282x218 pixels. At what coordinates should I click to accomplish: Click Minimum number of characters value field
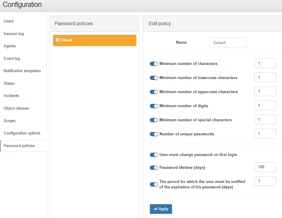[x=265, y=63]
